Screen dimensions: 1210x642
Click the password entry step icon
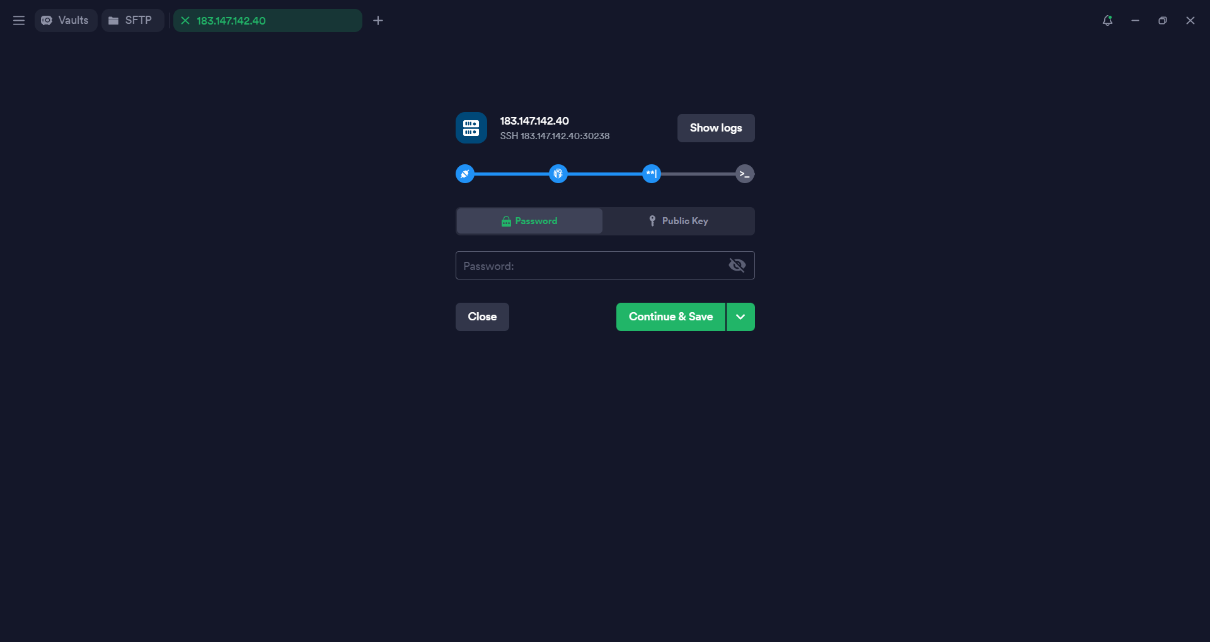[x=651, y=174]
